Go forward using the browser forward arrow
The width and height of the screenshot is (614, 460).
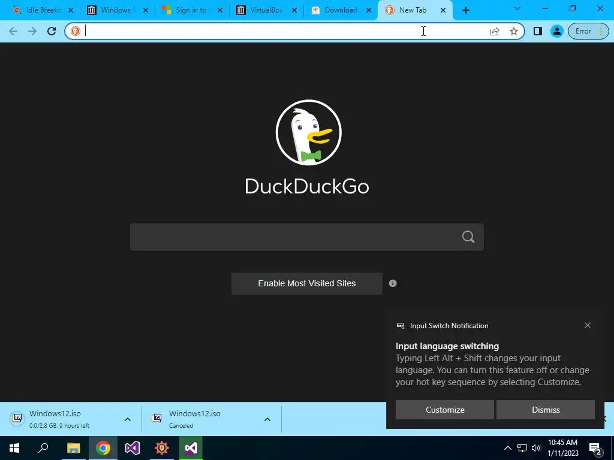(x=32, y=31)
